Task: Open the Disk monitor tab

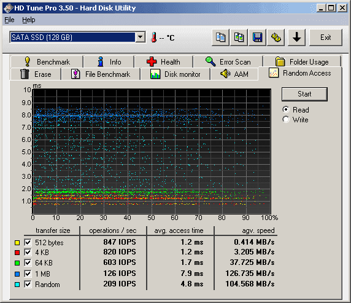Action: tap(175, 74)
